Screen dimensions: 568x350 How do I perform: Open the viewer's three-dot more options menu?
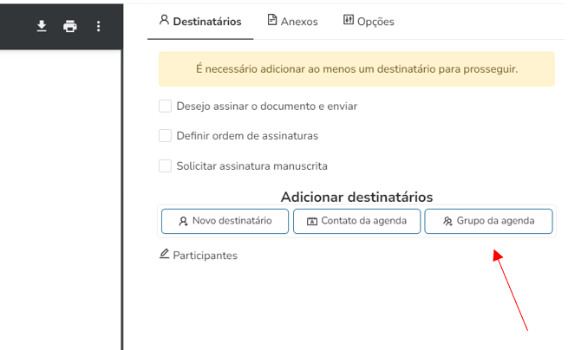pyautogui.click(x=98, y=26)
